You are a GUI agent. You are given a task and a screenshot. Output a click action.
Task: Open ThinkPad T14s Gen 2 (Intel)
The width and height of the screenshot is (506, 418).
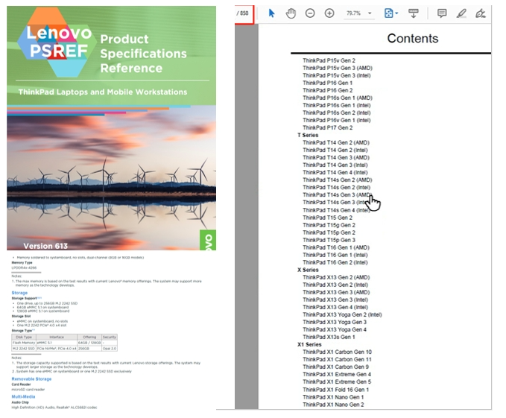[336, 187]
